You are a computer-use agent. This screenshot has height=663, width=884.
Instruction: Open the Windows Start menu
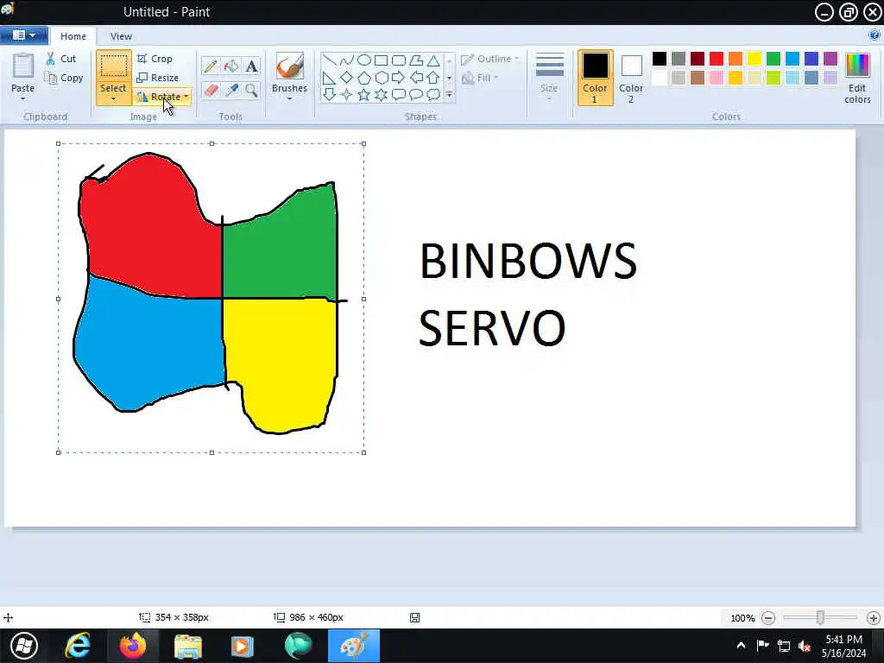click(24, 646)
